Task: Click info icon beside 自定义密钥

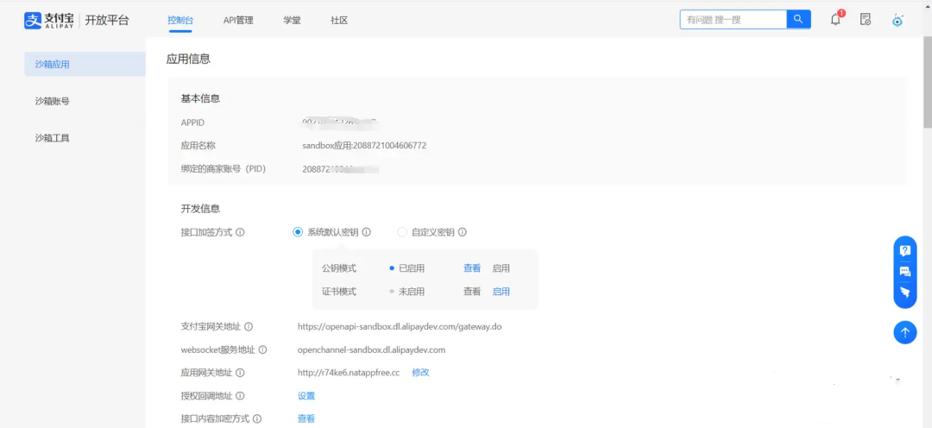Action: (x=463, y=232)
